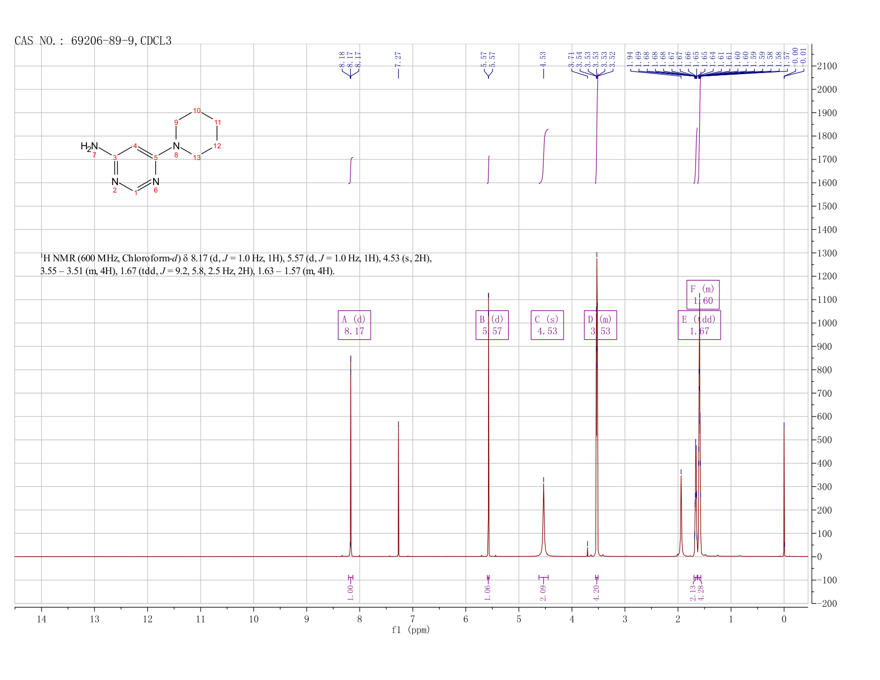The image size is (880, 680).
Task: Click multiplet box F (m) 1.60
Action: coord(703,295)
